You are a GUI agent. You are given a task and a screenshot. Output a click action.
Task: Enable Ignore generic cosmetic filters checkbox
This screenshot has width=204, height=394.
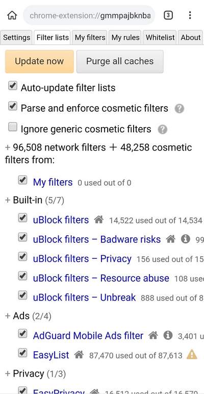click(x=13, y=127)
